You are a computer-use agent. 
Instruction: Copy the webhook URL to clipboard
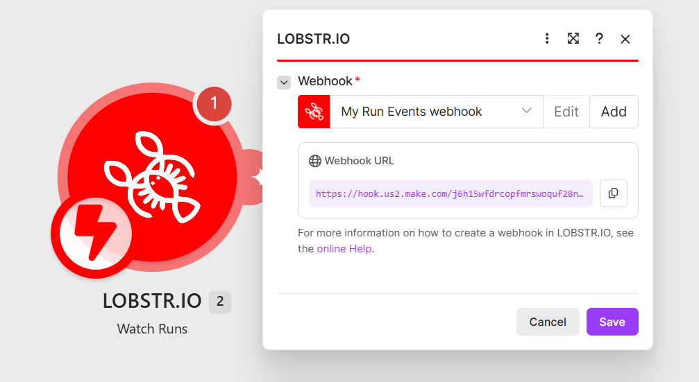click(x=614, y=193)
